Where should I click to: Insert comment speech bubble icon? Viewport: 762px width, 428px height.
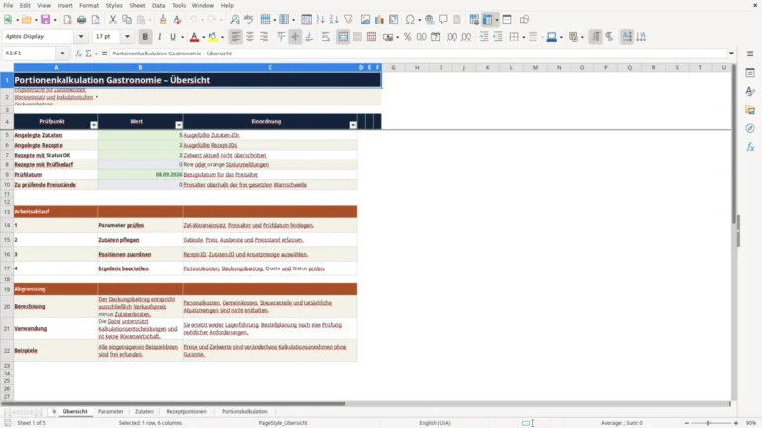coord(444,20)
